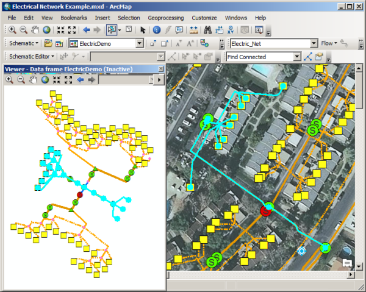Image resolution: width=366 pixels, height=292 pixels.
Task: Click Open Schematic Diagrams folder icon
Action: (48, 43)
